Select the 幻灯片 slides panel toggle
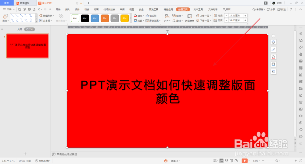This screenshot has width=305, height=164. click(30, 29)
